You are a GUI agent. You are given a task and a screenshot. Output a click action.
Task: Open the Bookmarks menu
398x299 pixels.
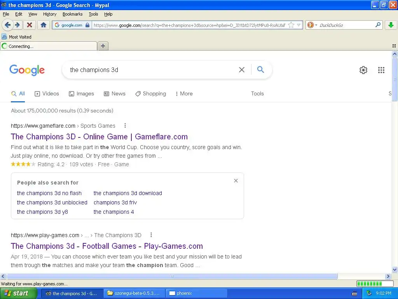click(x=72, y=14)
